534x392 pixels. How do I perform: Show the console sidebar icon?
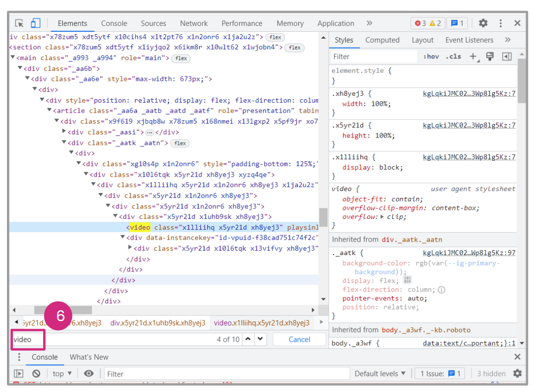tap(19, 374)
